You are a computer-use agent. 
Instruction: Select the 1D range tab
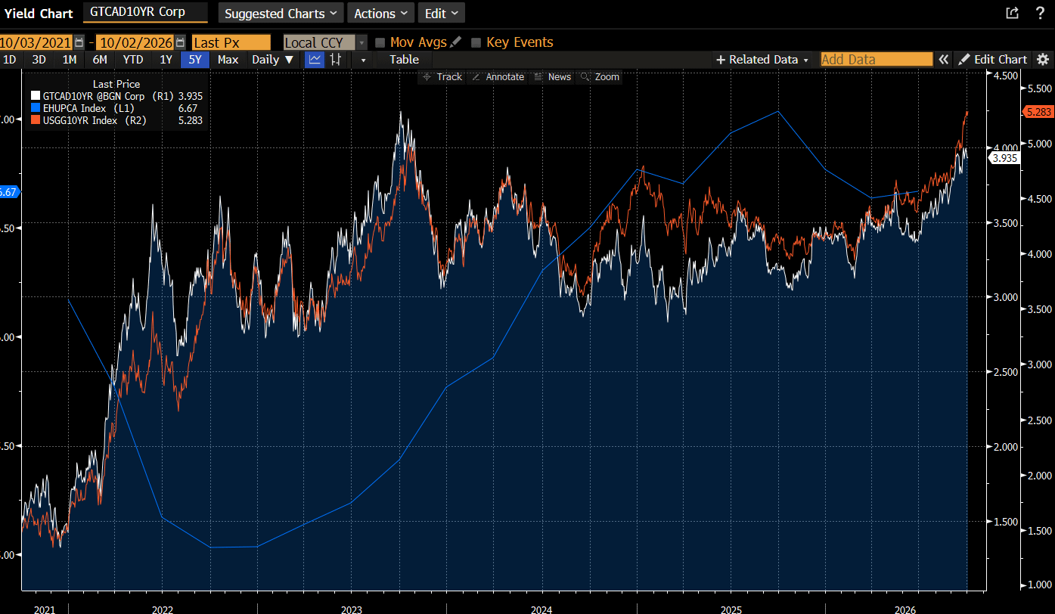(10, 60)
